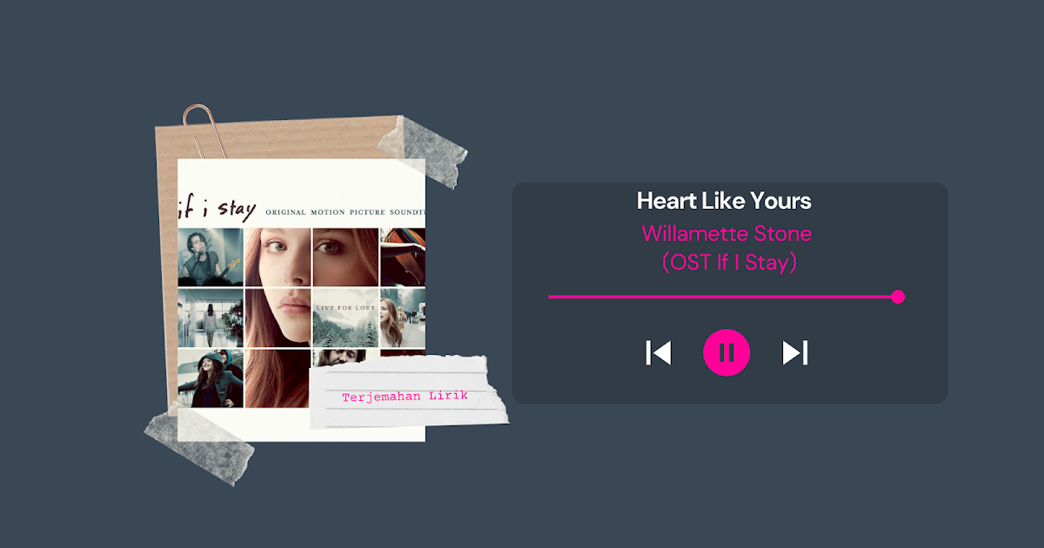1044x548 pixels.
Task: Click the paperclip icon on the cardboard
Action: (204, 131)
